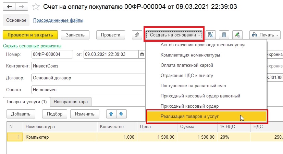Image resolution: width=283 pixels, height=154 pixels.
Task: Switch to Возвратная тара tab
Action: coord(71,102)
